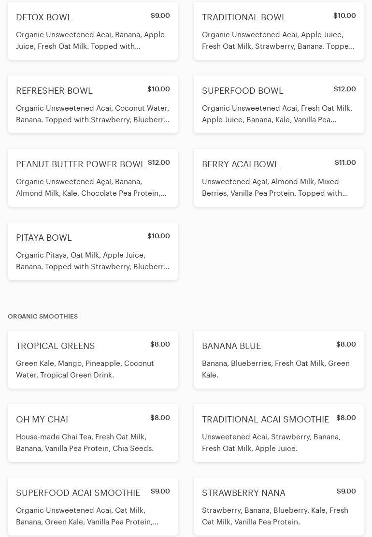Select the Peanut Butter Power Bowl title
The width and height of the screenshot is (372, 537).
tap(80, 164)
